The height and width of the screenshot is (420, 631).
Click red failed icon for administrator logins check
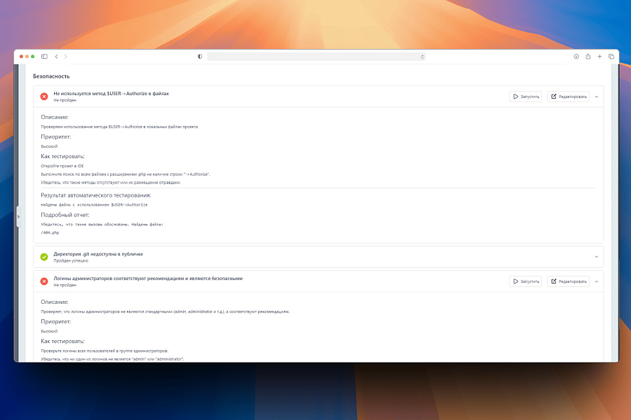tap(44, 281)
